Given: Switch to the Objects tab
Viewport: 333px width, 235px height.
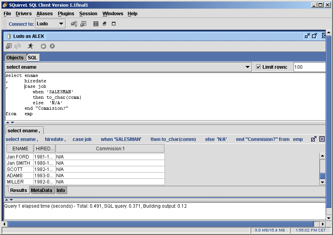Looking at the screenshot, I should click(x=15, y=58).
